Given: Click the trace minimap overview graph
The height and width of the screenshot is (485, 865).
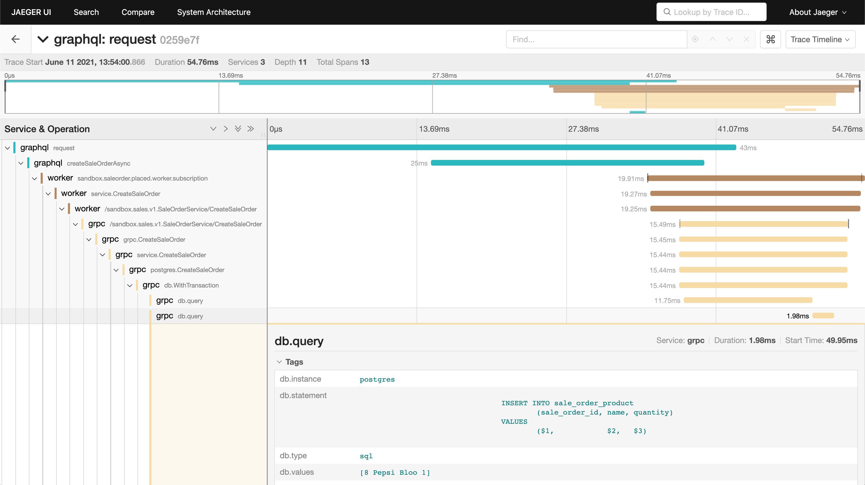Looking at the screenshot, I should pos(432,97).
